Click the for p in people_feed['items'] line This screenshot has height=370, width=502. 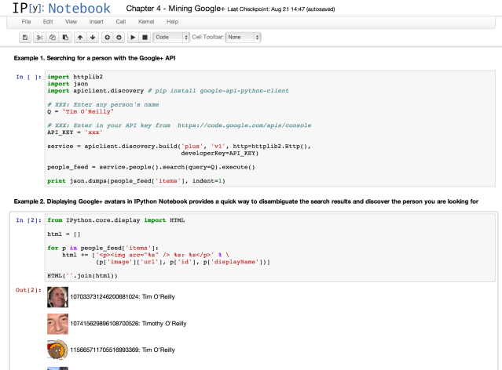(x=103, y=248)
